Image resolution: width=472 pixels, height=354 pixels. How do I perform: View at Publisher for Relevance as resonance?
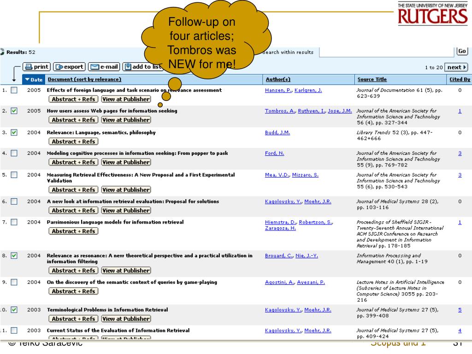click(126, 271)
